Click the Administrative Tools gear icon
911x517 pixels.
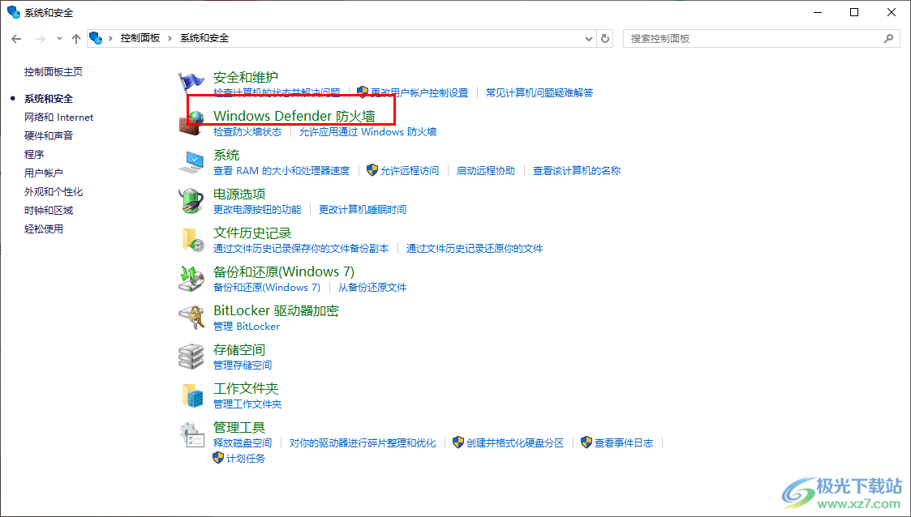(x=191, y=434)
